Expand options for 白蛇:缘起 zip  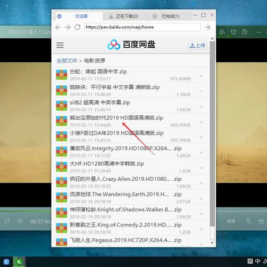coord(201,76)
